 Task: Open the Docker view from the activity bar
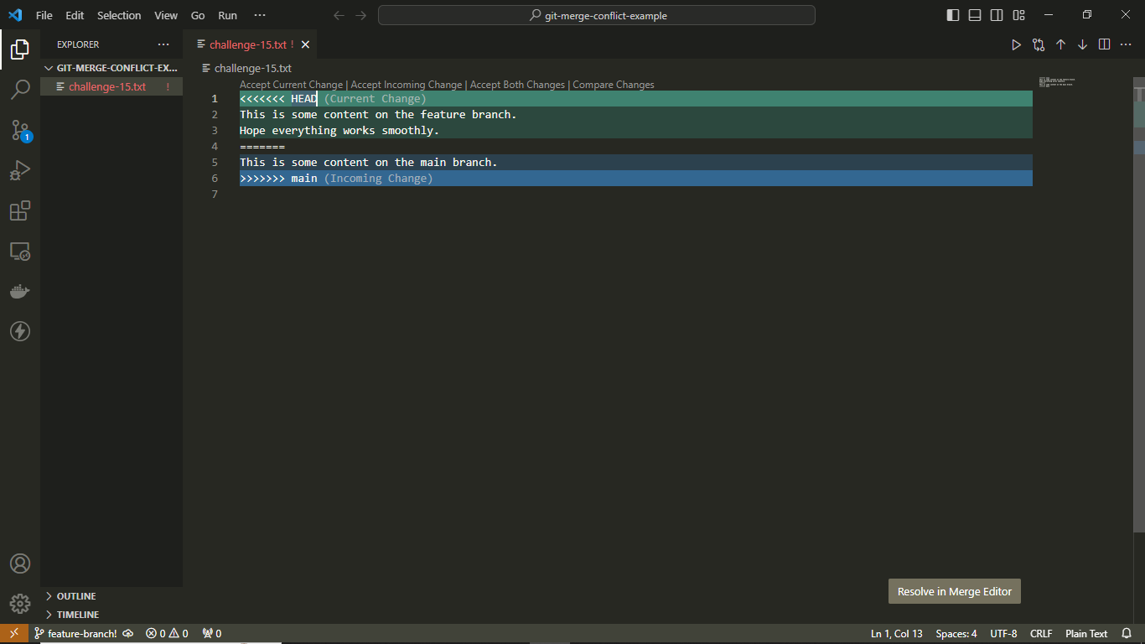(20, 291)
